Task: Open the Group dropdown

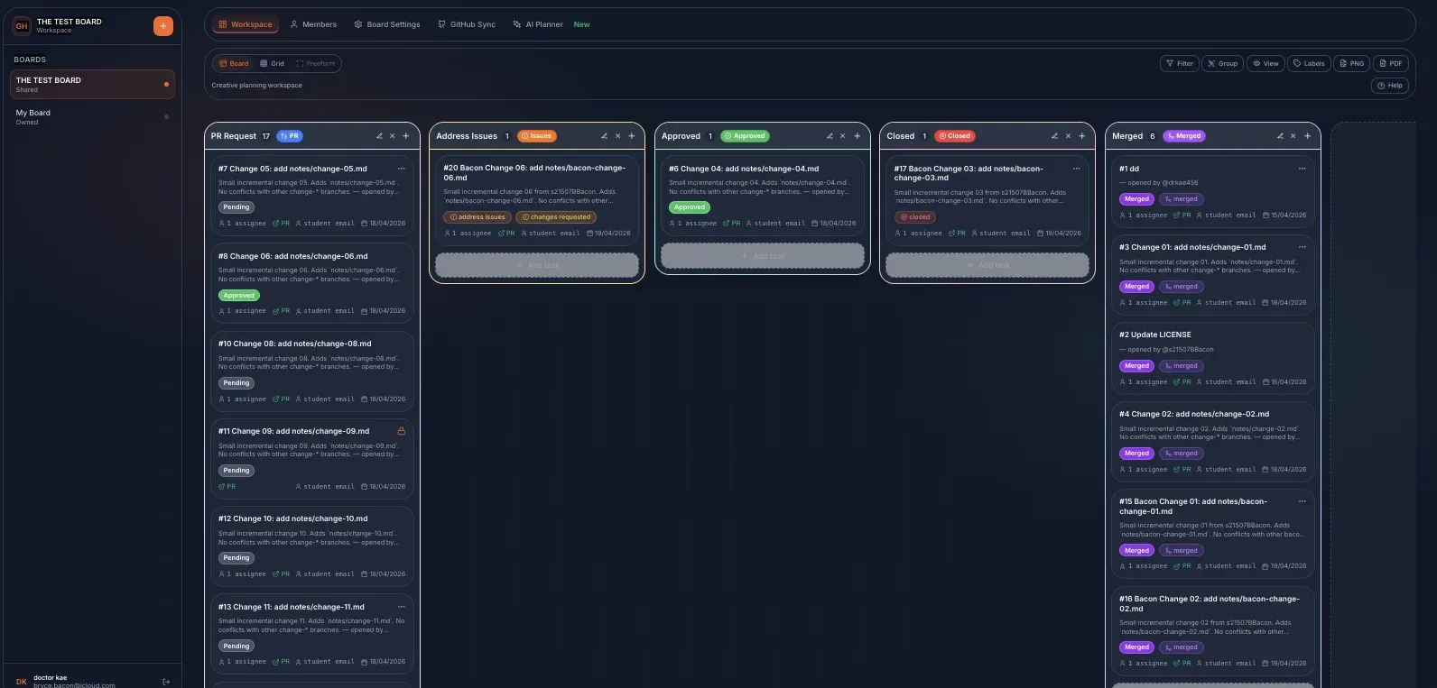Action: (1222, 64)
